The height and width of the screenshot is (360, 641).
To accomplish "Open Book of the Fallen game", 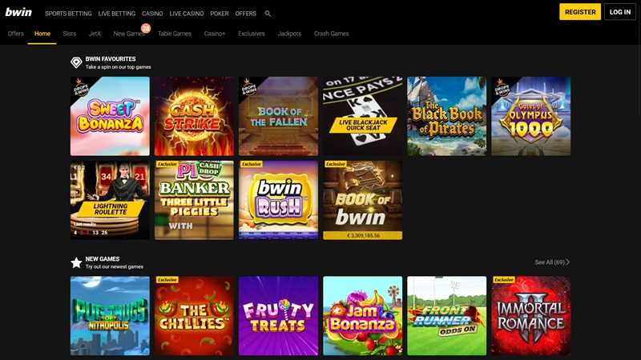I will (278, 116).
